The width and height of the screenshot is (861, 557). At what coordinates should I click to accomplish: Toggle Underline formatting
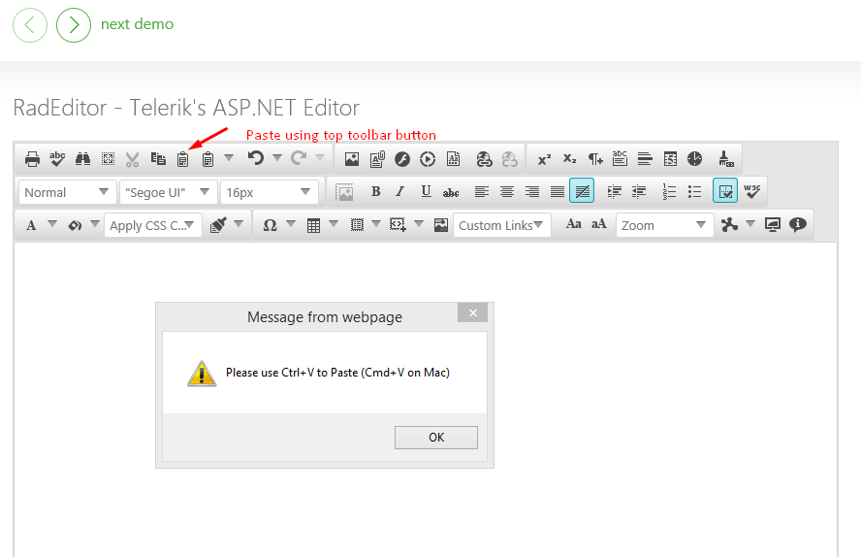[x=426, y=192]
